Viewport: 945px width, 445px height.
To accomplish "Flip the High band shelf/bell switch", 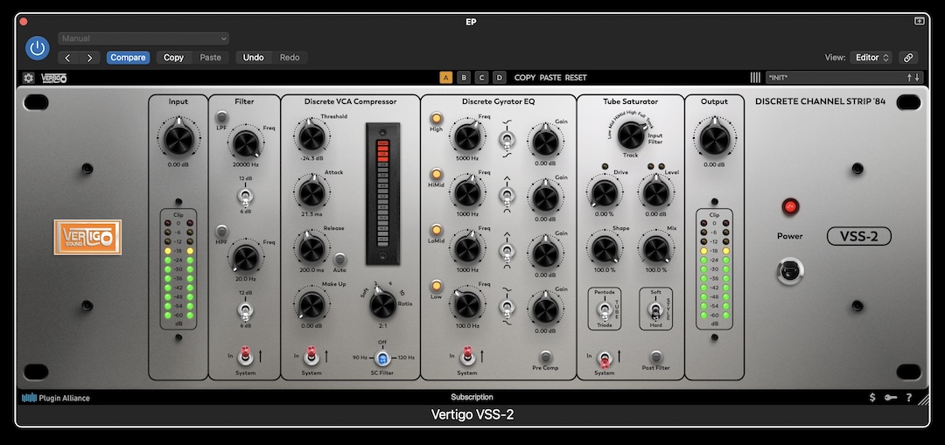I will 507,140.
